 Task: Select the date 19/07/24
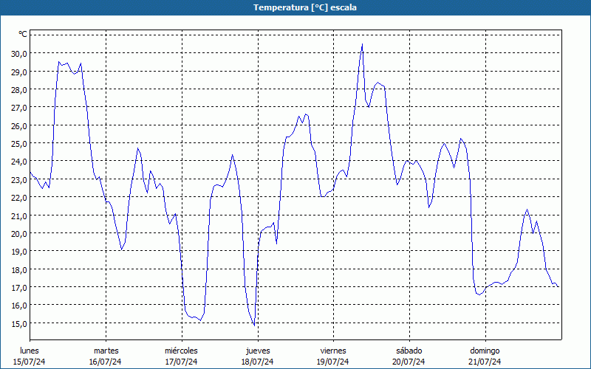point(333,362)
